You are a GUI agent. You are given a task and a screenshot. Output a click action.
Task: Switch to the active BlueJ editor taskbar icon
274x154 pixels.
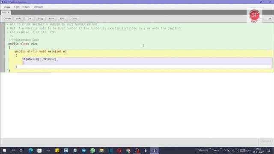point(155,150)
